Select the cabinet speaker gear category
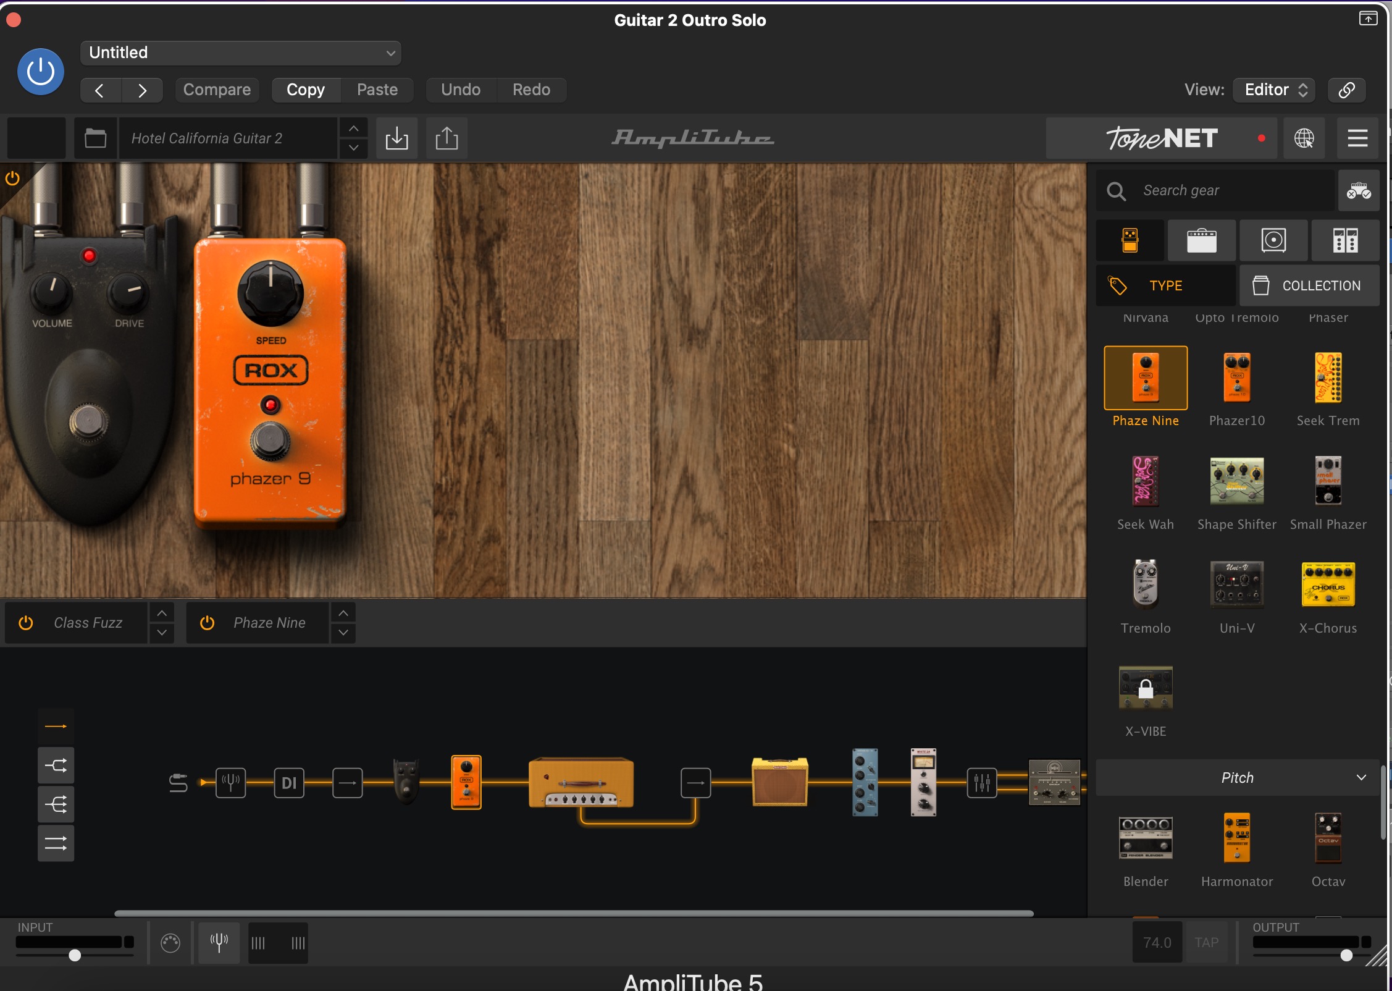The height and width of the screenshot is (991, 1392). 1273,240
